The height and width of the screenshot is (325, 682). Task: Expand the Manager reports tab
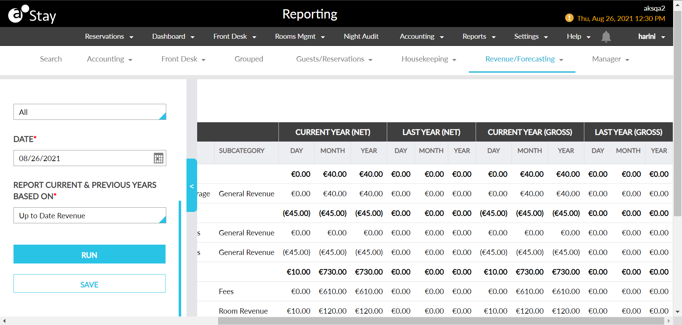tap(611, 59)
